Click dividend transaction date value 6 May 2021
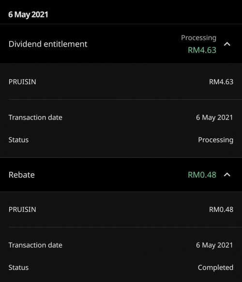The height and width of the screenshot is (282, 242). click(x=214, y=118)
